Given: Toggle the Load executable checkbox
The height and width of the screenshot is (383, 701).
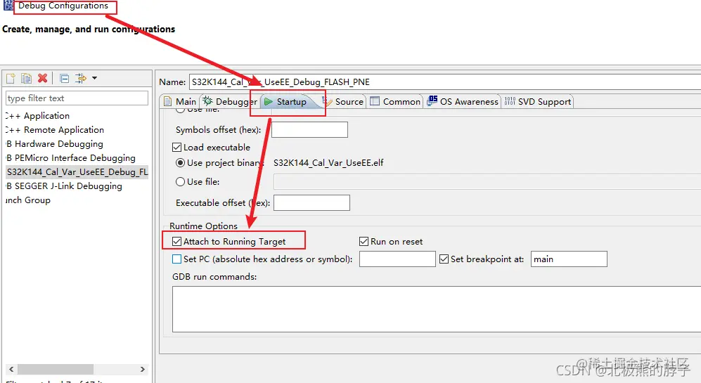Looking at the screenshot, I should click(177, 148).
